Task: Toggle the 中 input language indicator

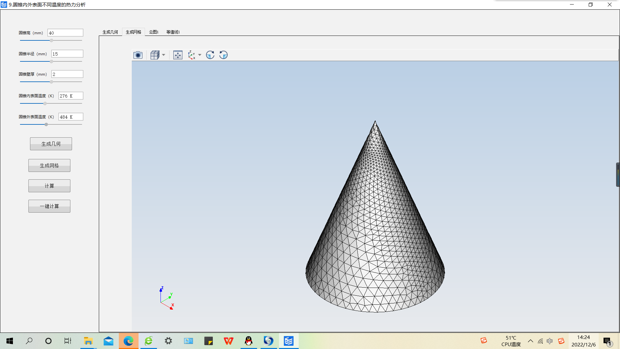Action: tap(550, 341)
